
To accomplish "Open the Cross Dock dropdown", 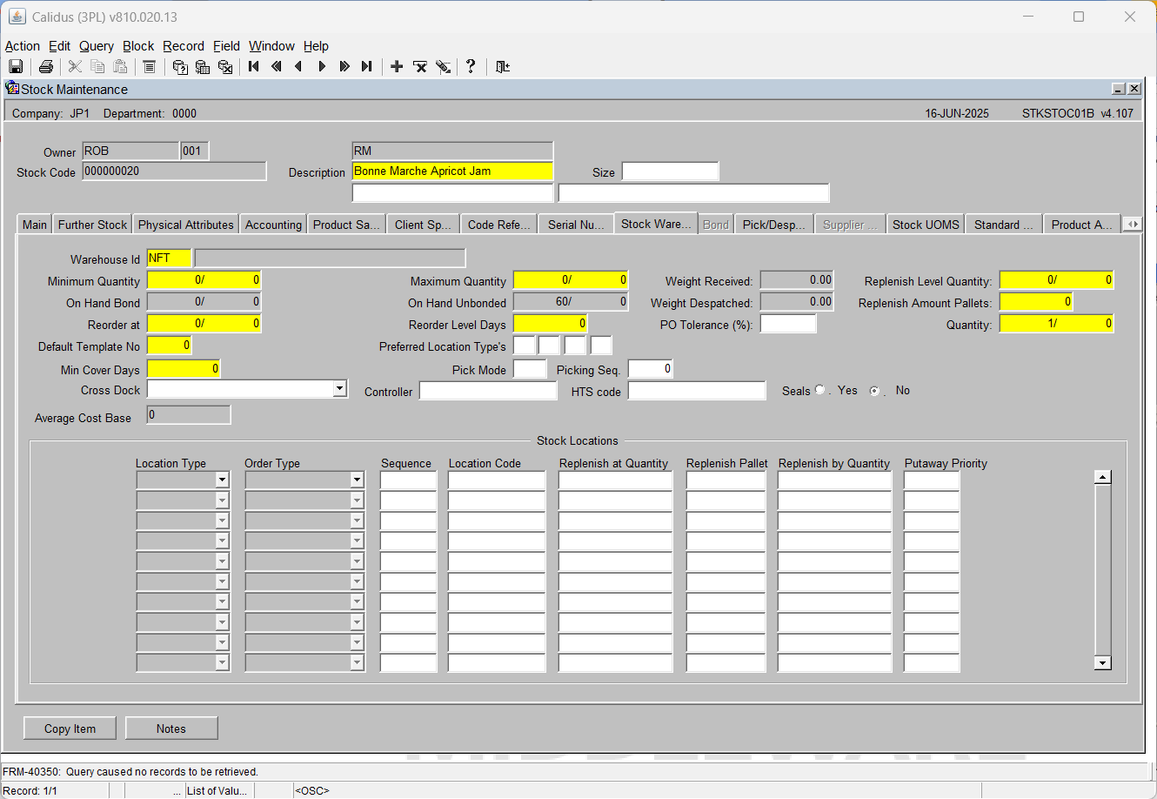I will 340,389.
